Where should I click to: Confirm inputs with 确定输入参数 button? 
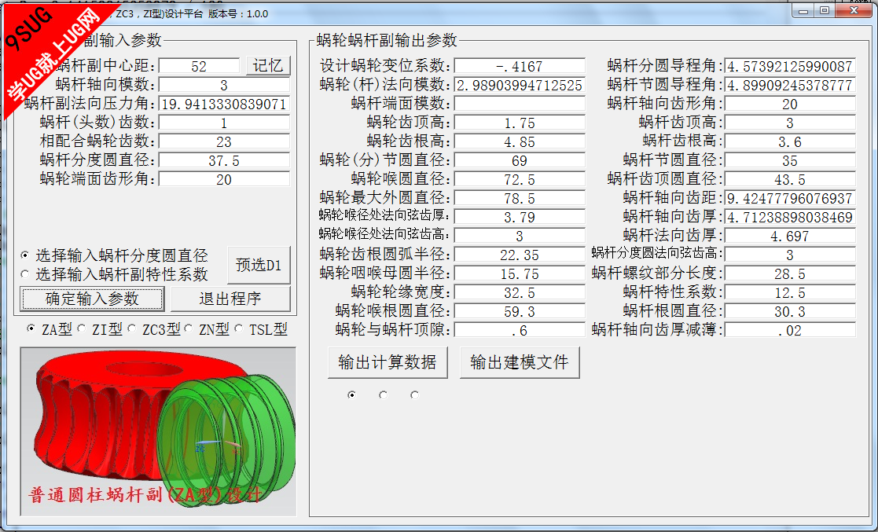(x=93, y=299)
